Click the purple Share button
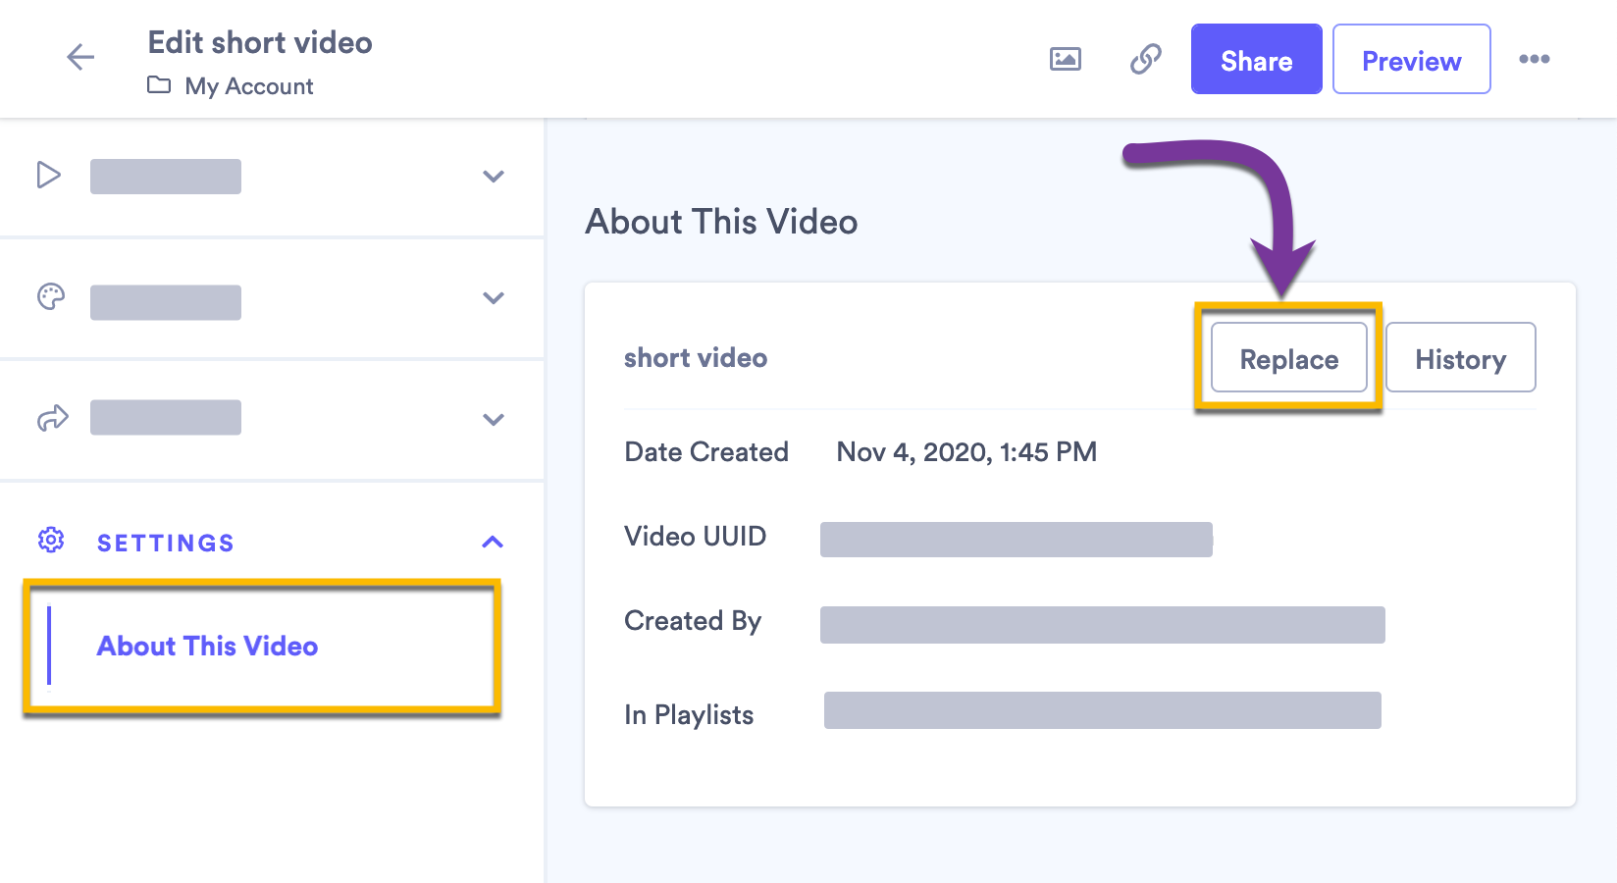Image resolution: width=1617 pixels, height=883 pixels. (1256, 59)
